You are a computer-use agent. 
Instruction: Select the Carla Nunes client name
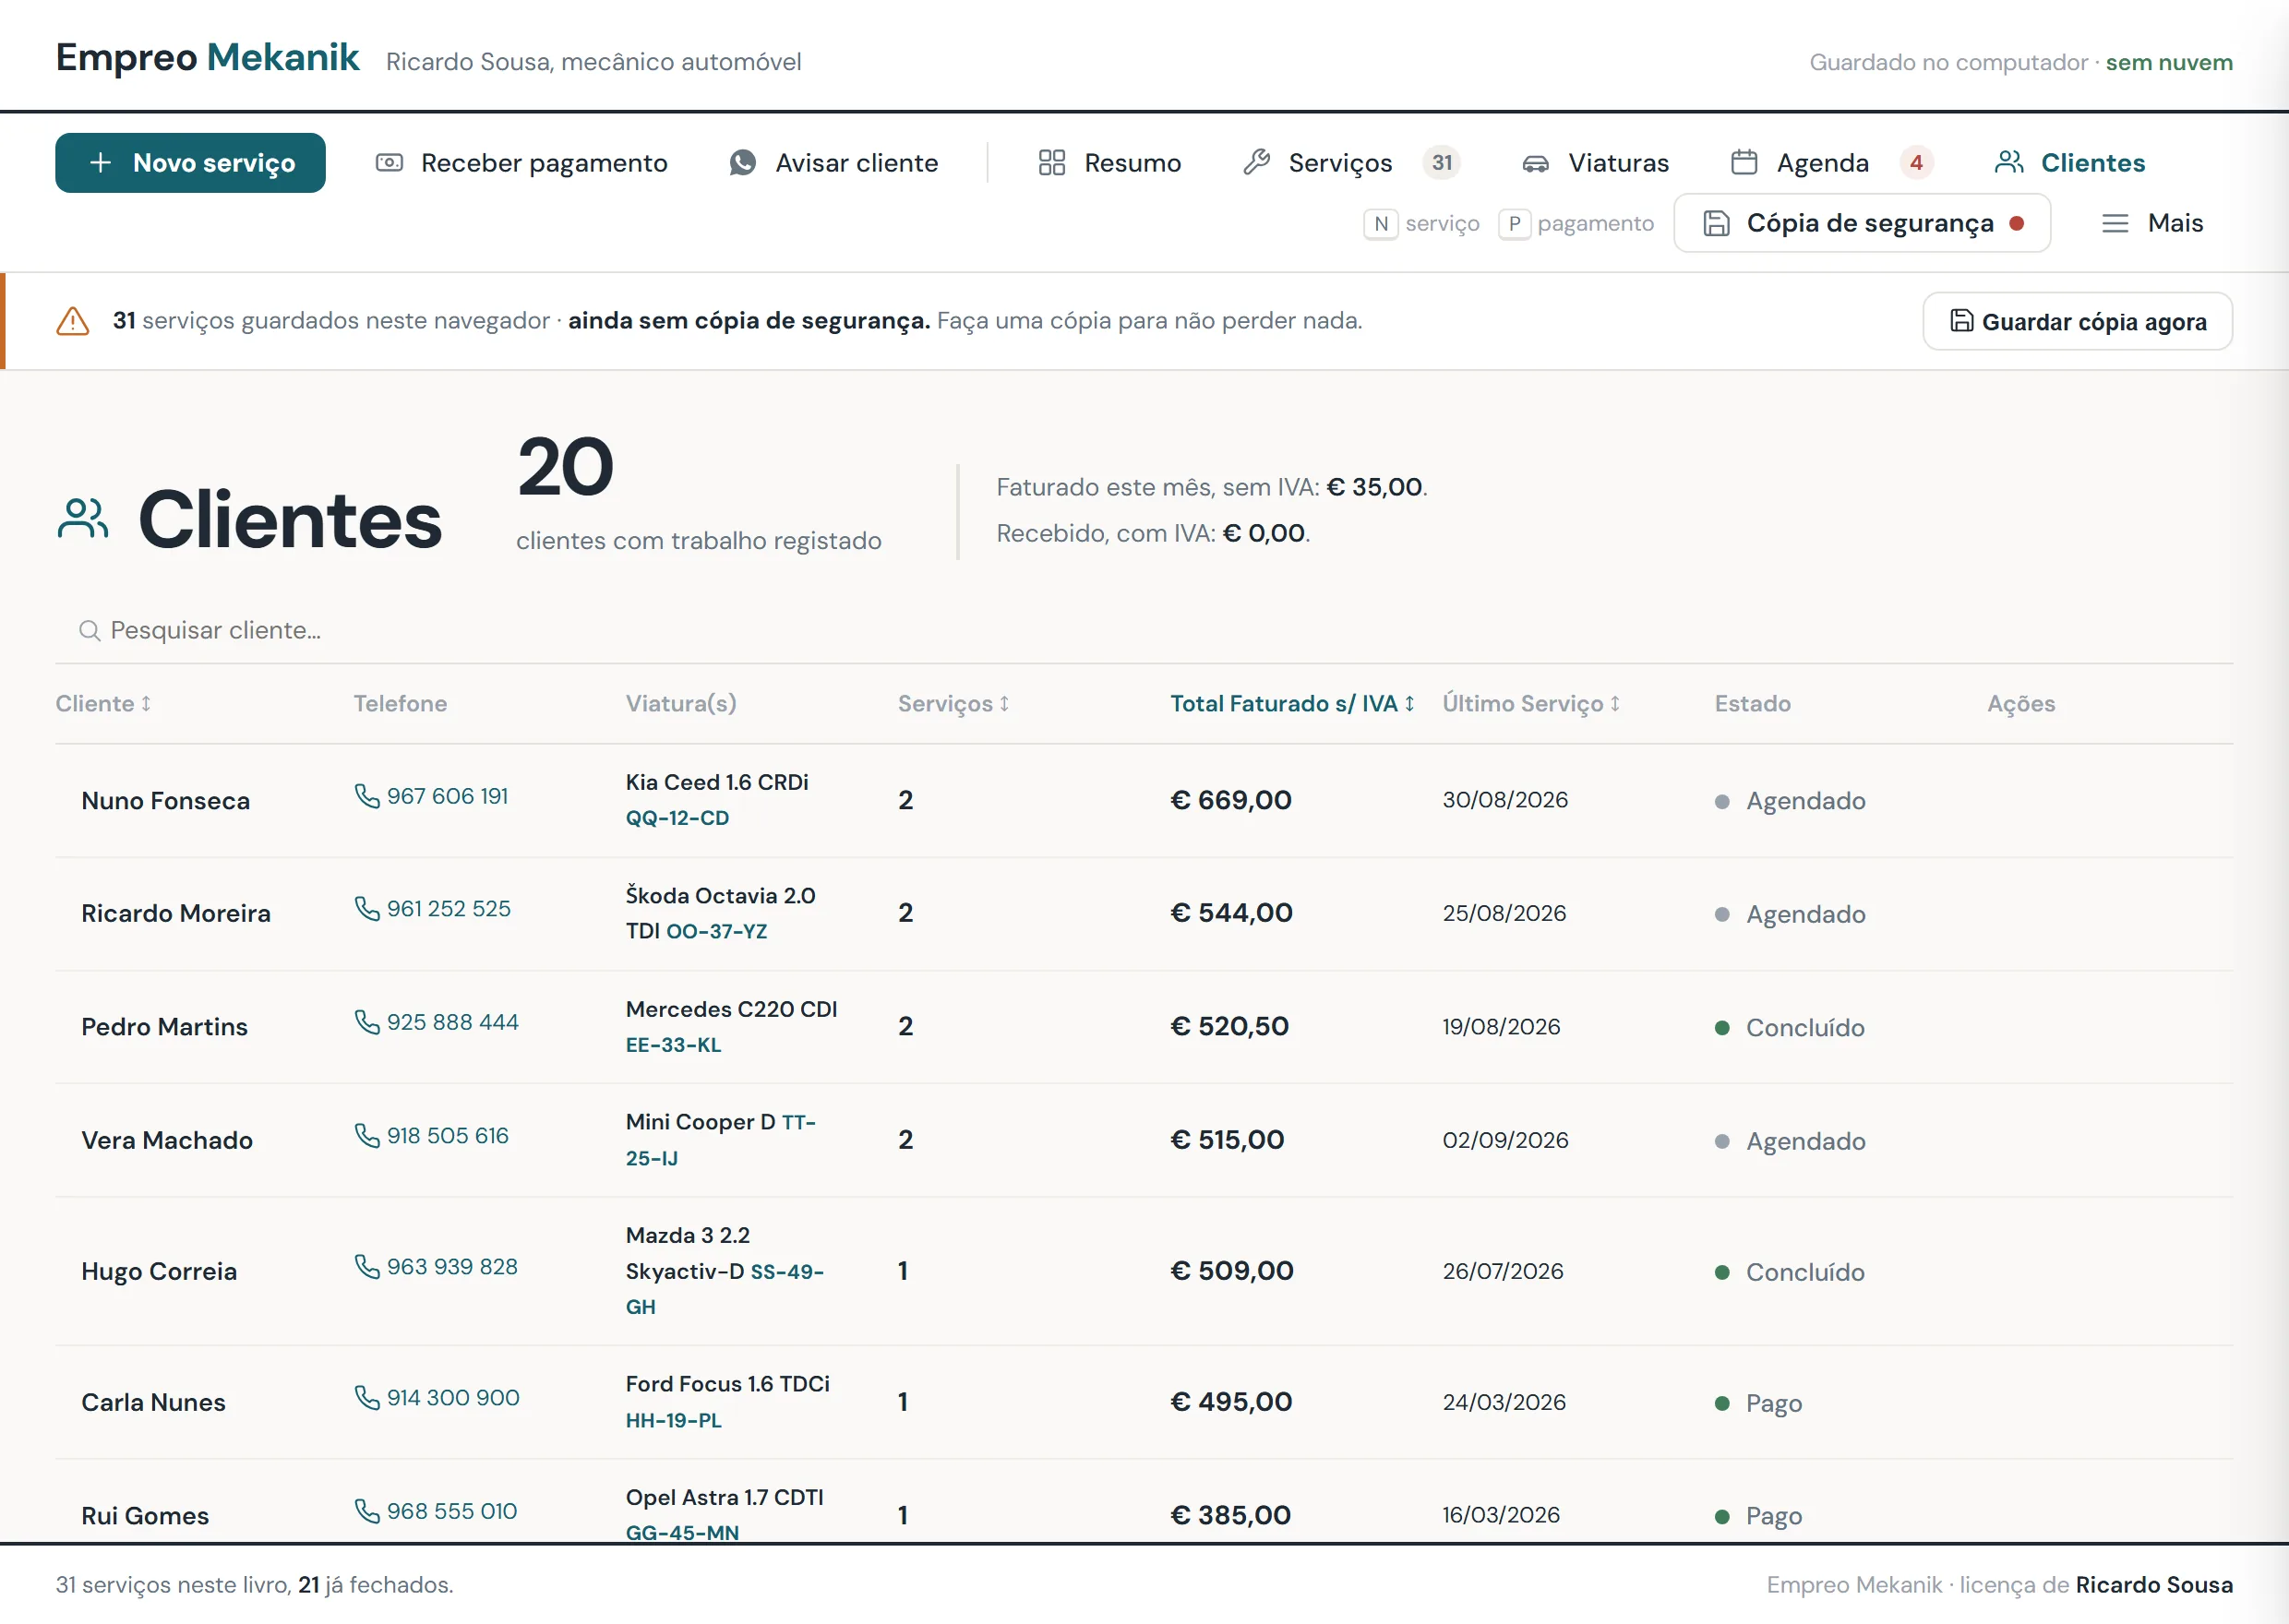(x=154, y=1403)
